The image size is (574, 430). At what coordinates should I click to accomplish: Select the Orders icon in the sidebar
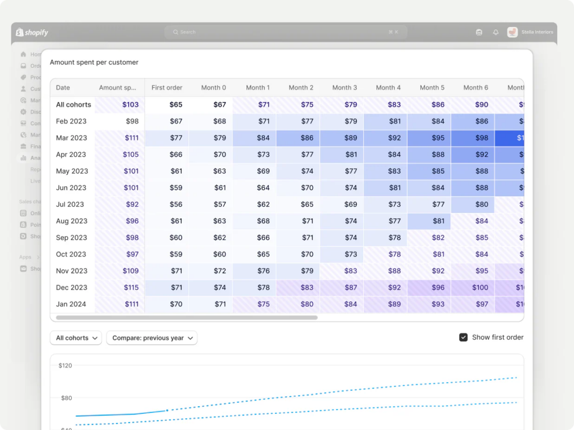pos(24,66)
